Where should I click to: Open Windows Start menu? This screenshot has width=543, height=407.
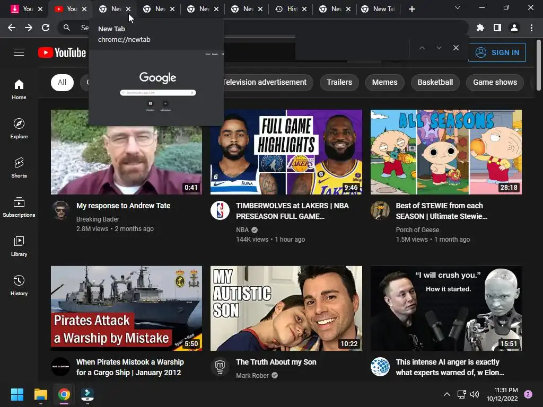[17, 394]
